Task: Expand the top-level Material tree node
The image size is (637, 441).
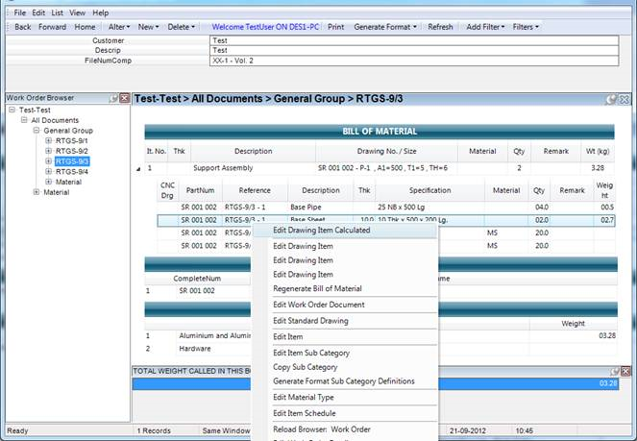Action: (36, 192)
